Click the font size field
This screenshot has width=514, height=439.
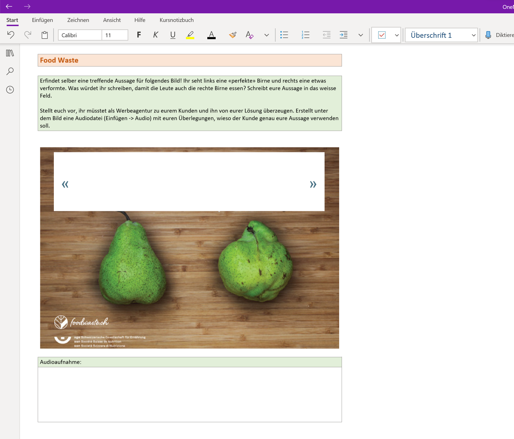(x=114, y=35)
